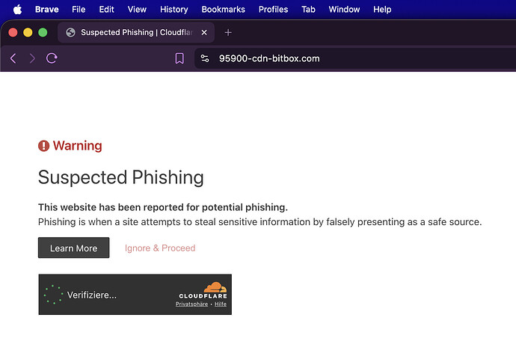Open the Apple menu
This screenshot has height=359, width=516.
(x=18, y=9)
